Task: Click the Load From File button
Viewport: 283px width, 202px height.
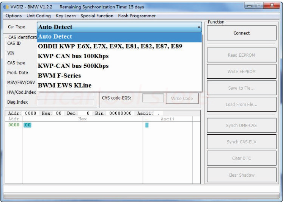Action: tap(242, 104)
